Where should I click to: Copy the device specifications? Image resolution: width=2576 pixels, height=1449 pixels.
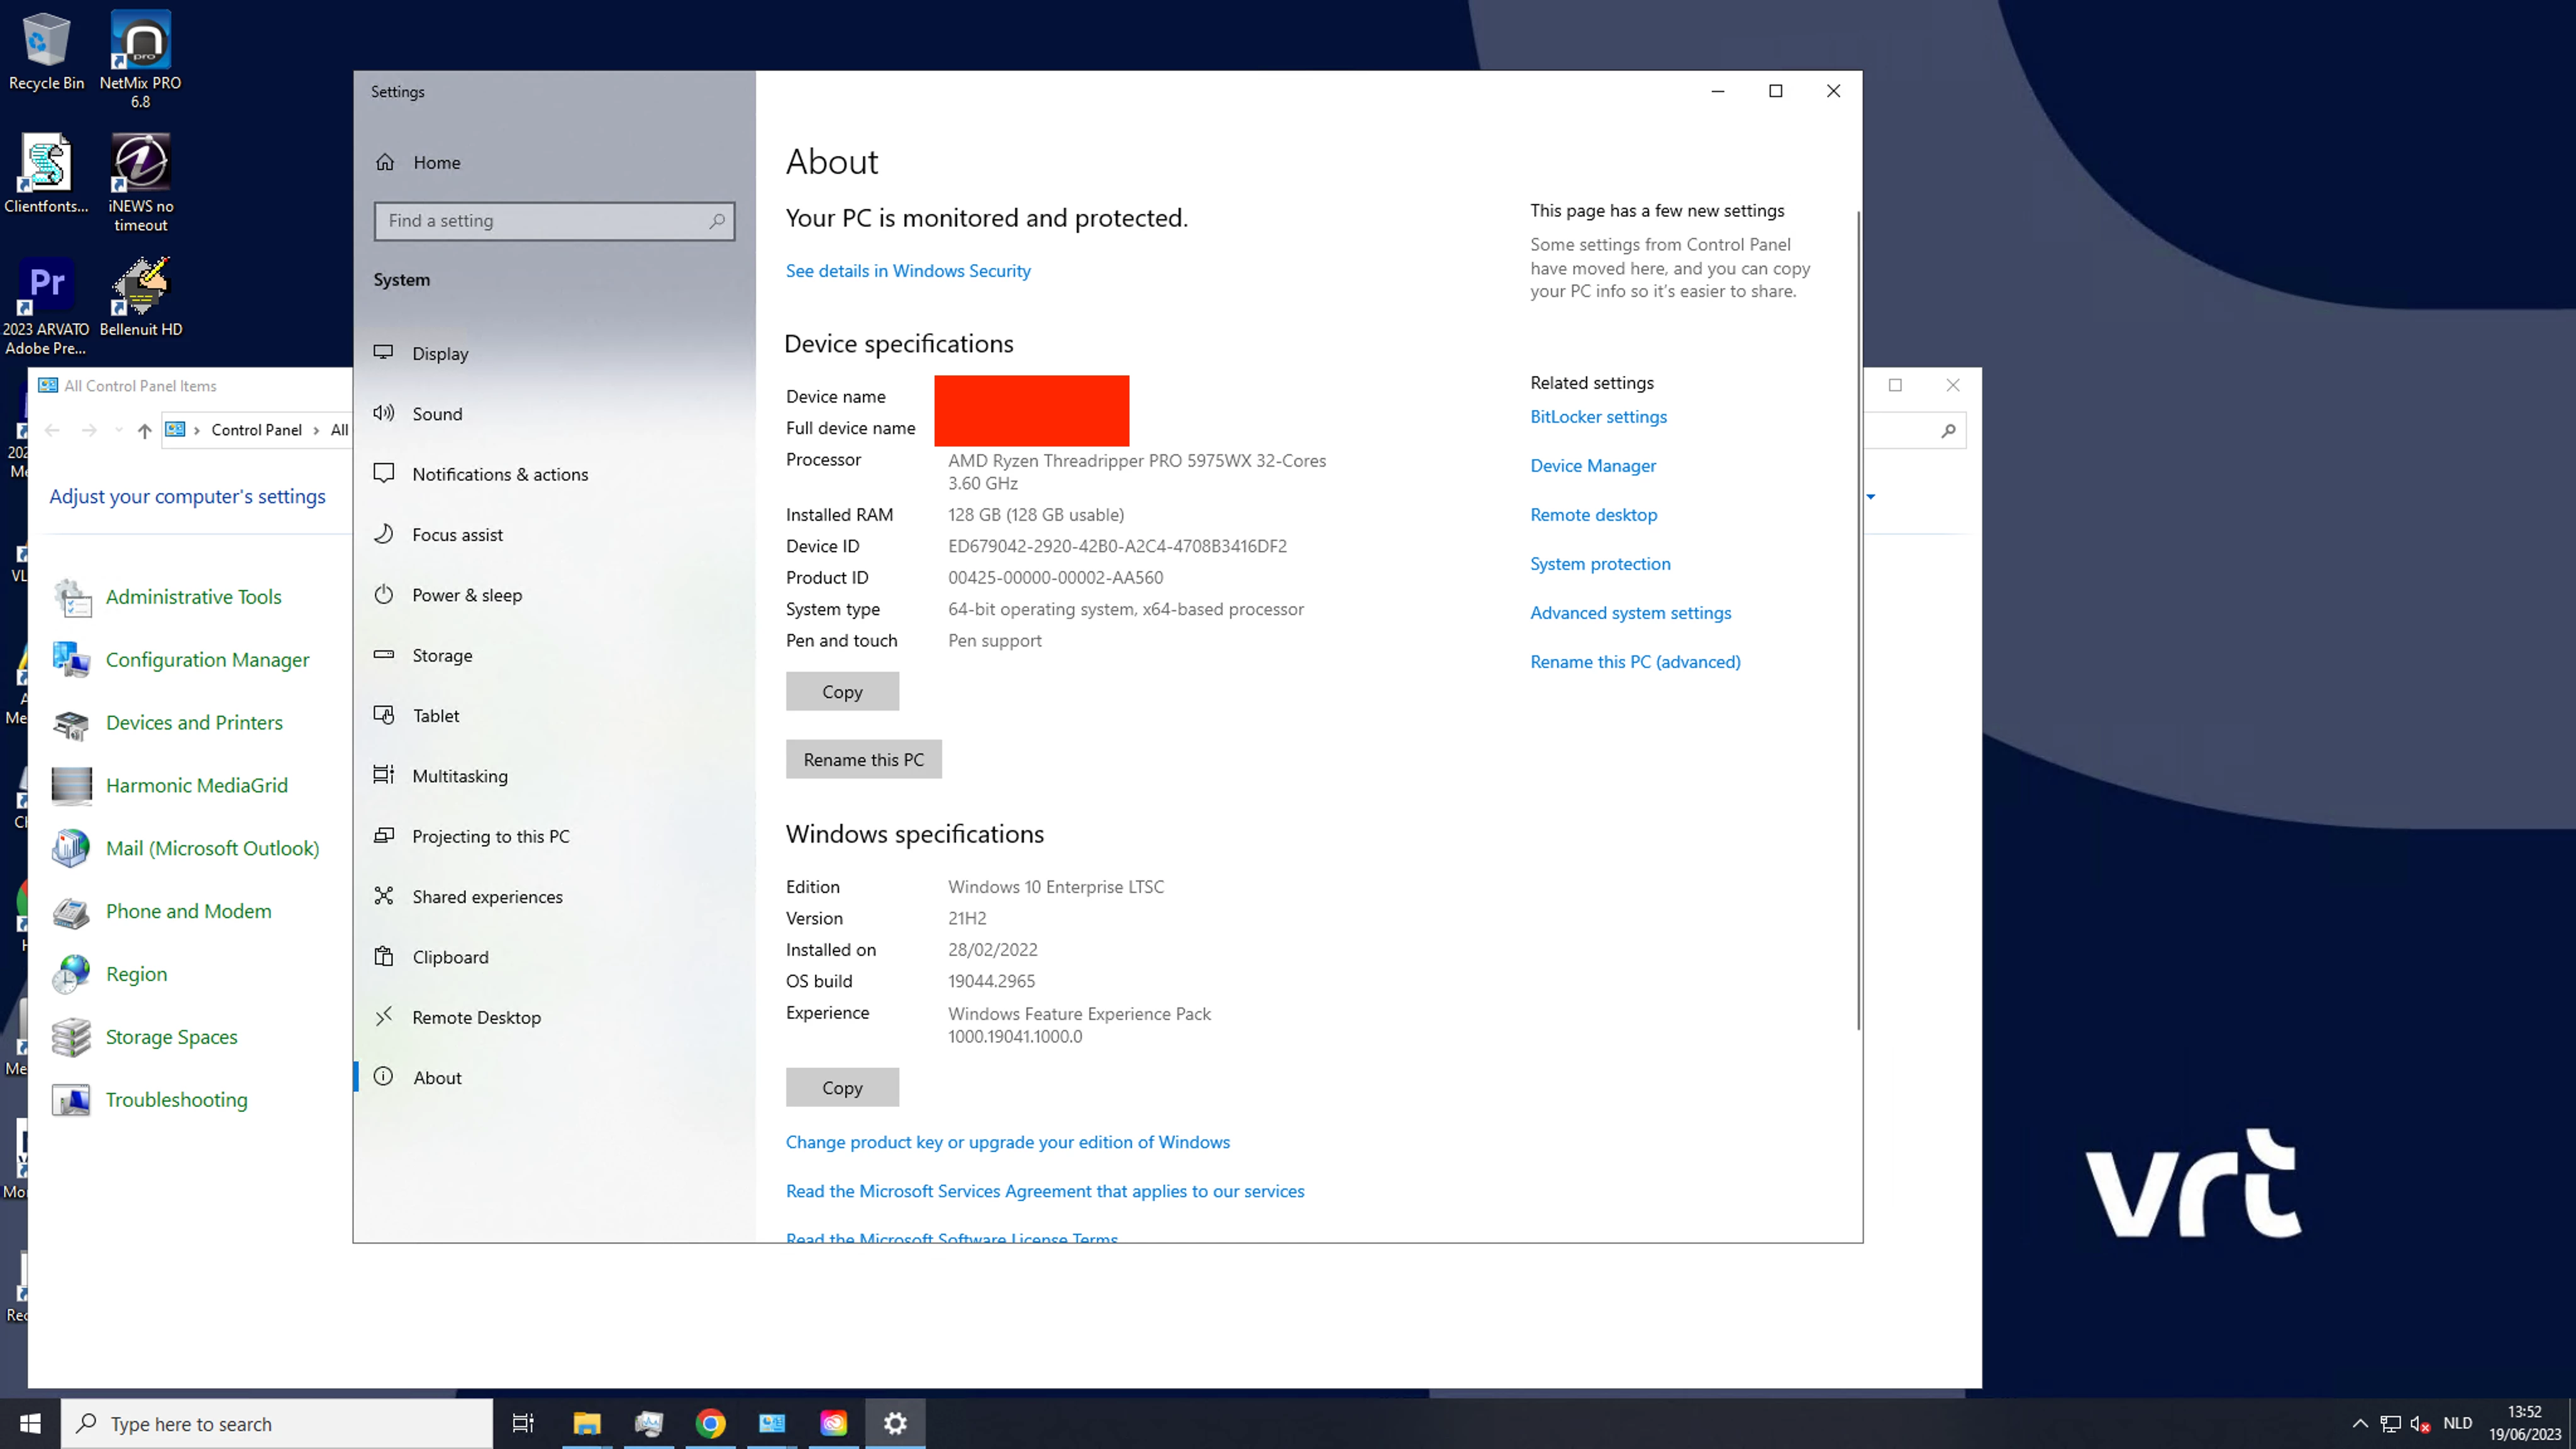tap(842, 692)
